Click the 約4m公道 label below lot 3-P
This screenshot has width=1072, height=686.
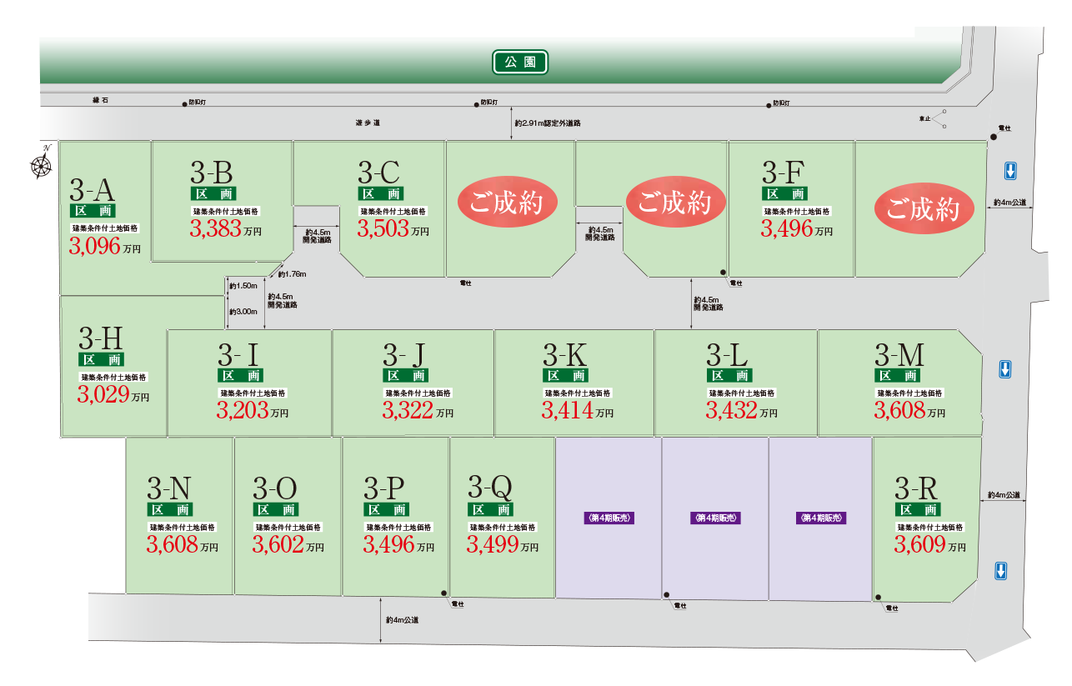pyautogui.click(x=402, y=620)
